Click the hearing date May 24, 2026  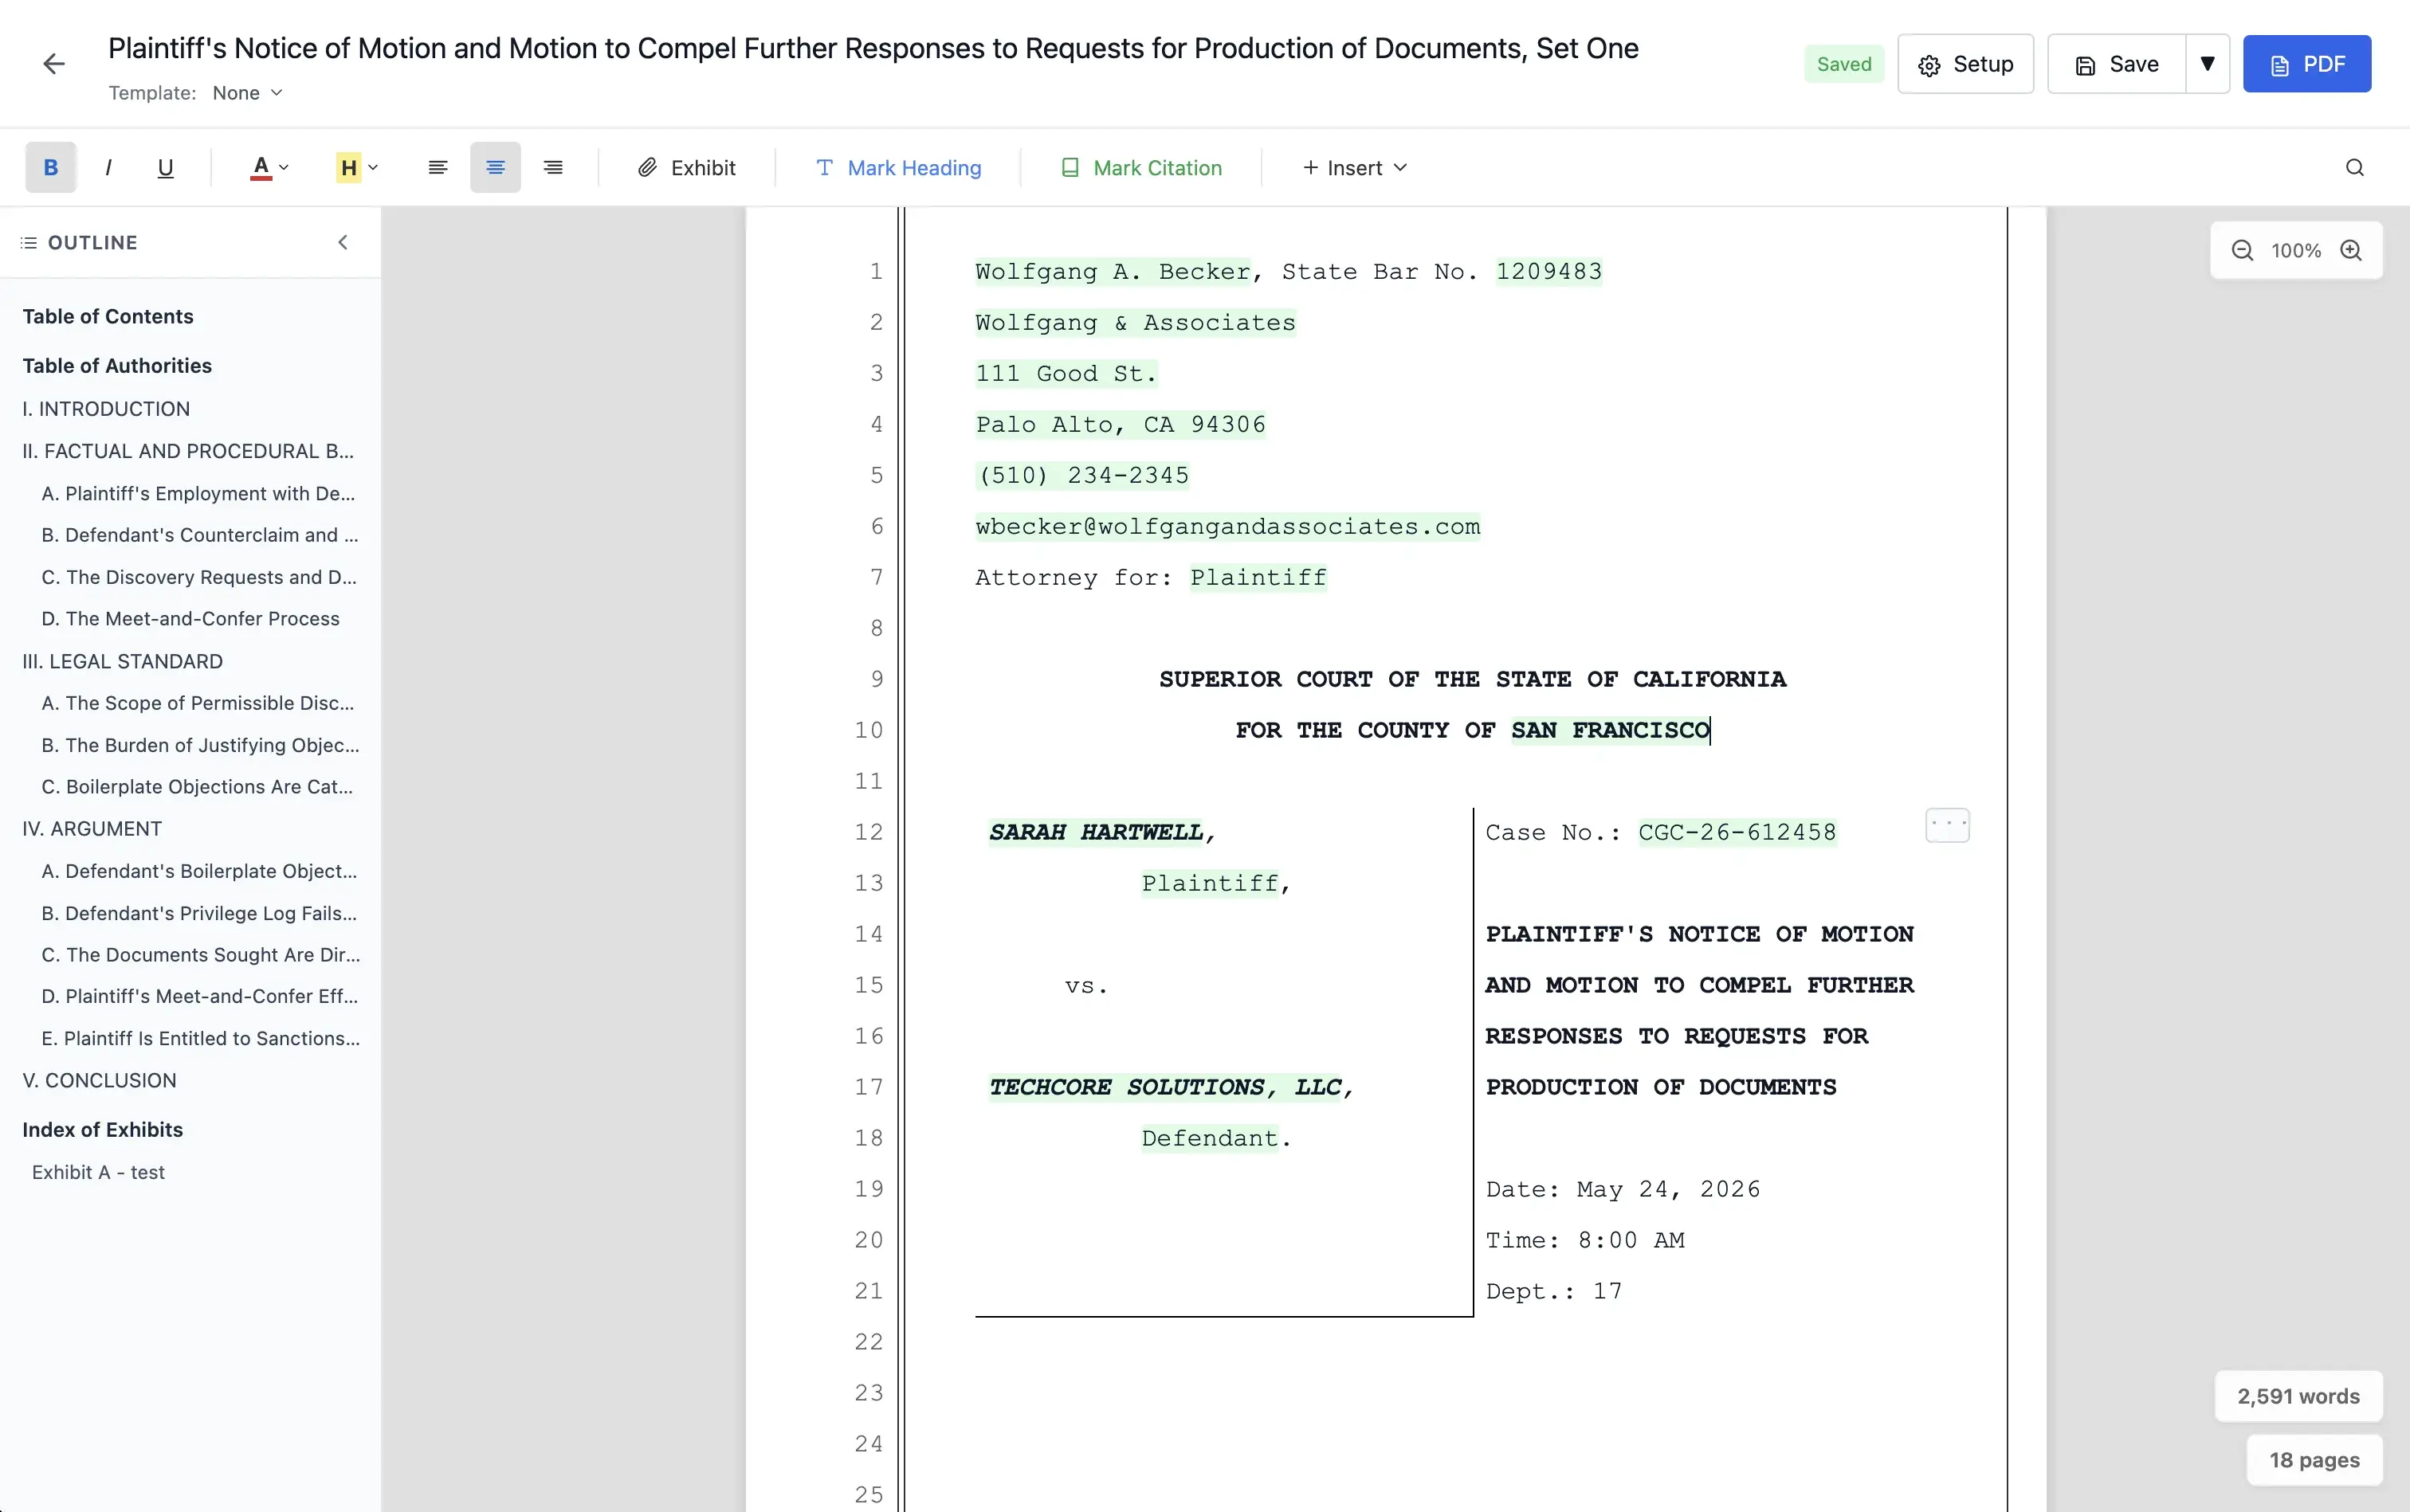[1669, 1189]
